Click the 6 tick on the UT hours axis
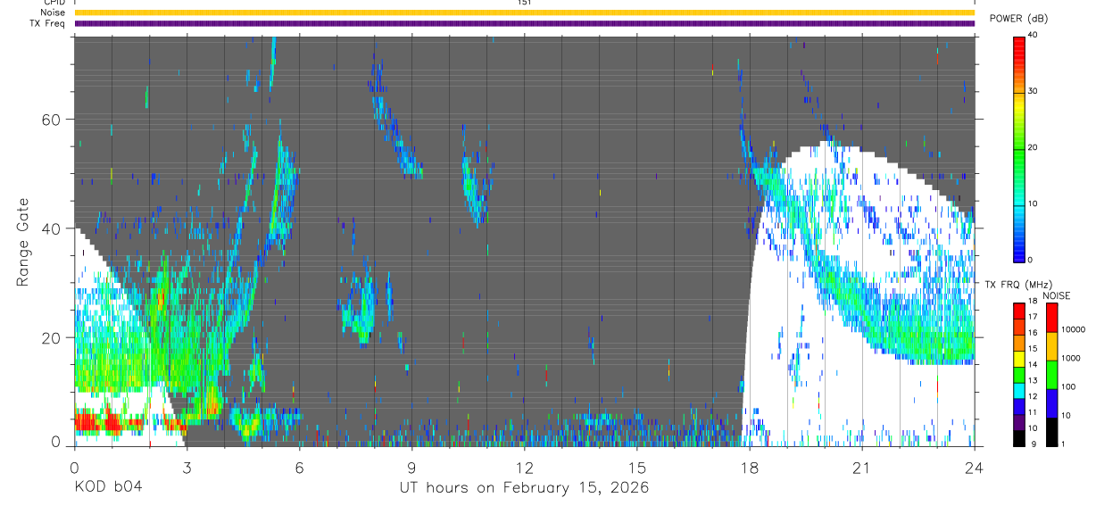 coord(299,467)
